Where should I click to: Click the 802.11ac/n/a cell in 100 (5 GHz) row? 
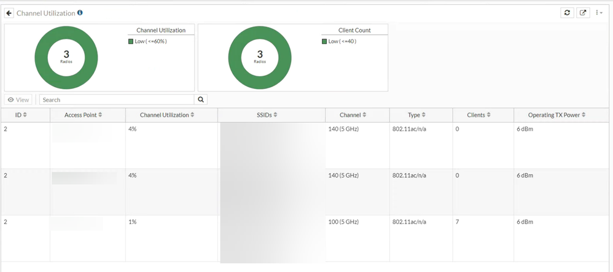(421, 238)
